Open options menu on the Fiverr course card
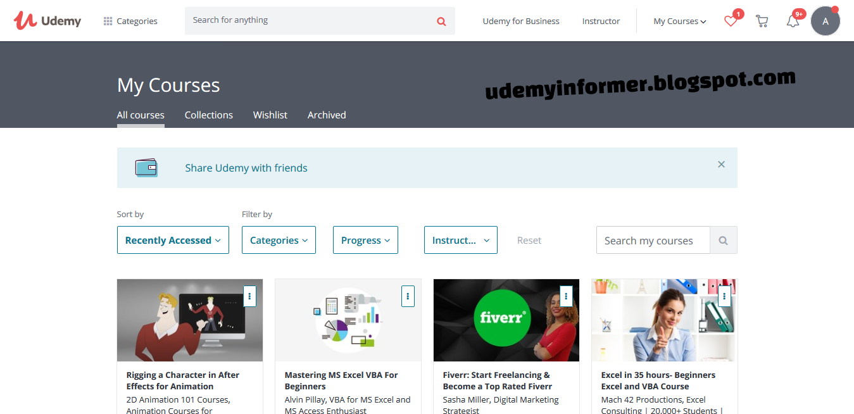Screen dimensions: 854x414 [x=565, y=296]
